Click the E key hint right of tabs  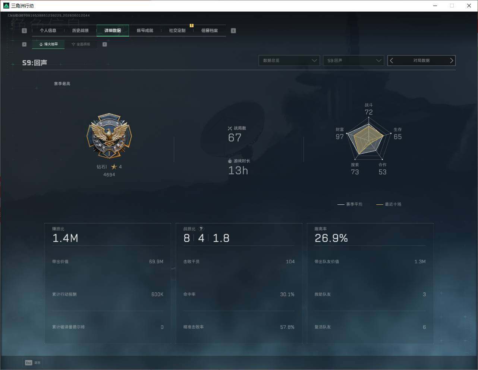233,31
